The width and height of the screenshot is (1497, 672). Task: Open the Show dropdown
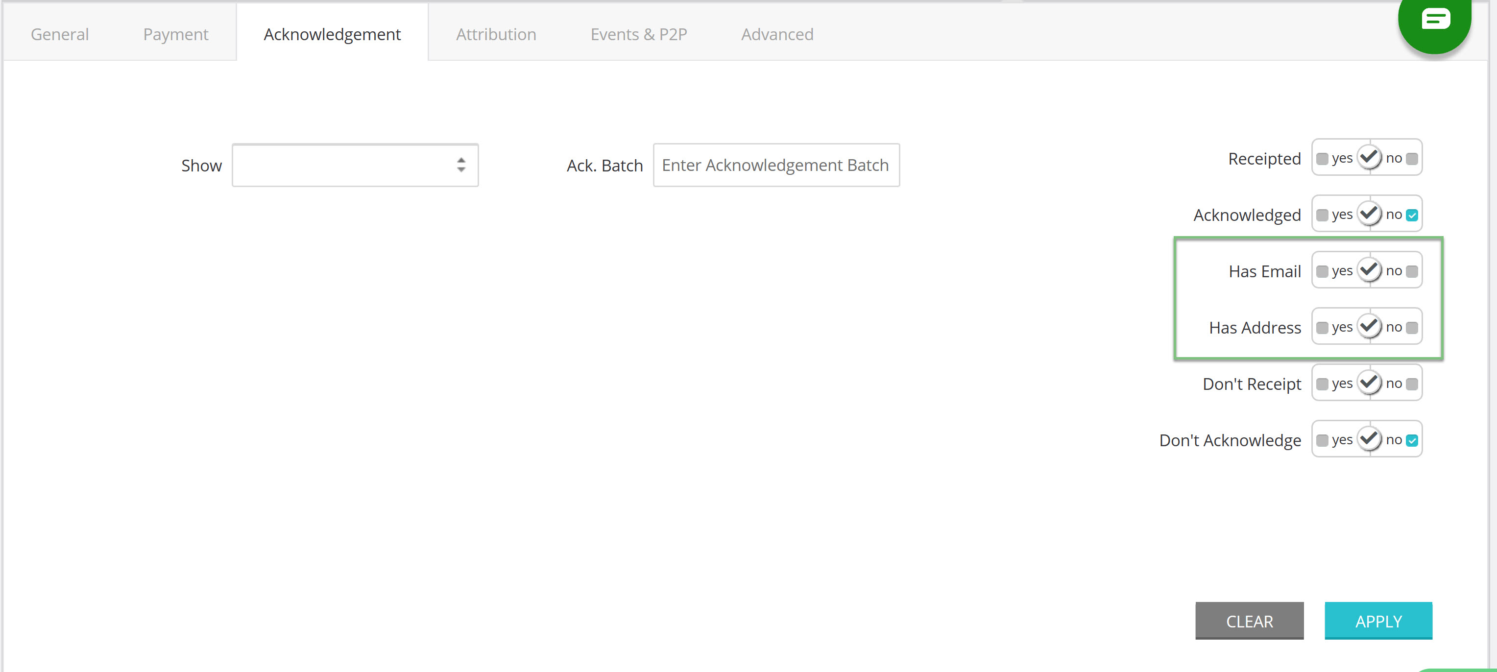click(355, 165)
